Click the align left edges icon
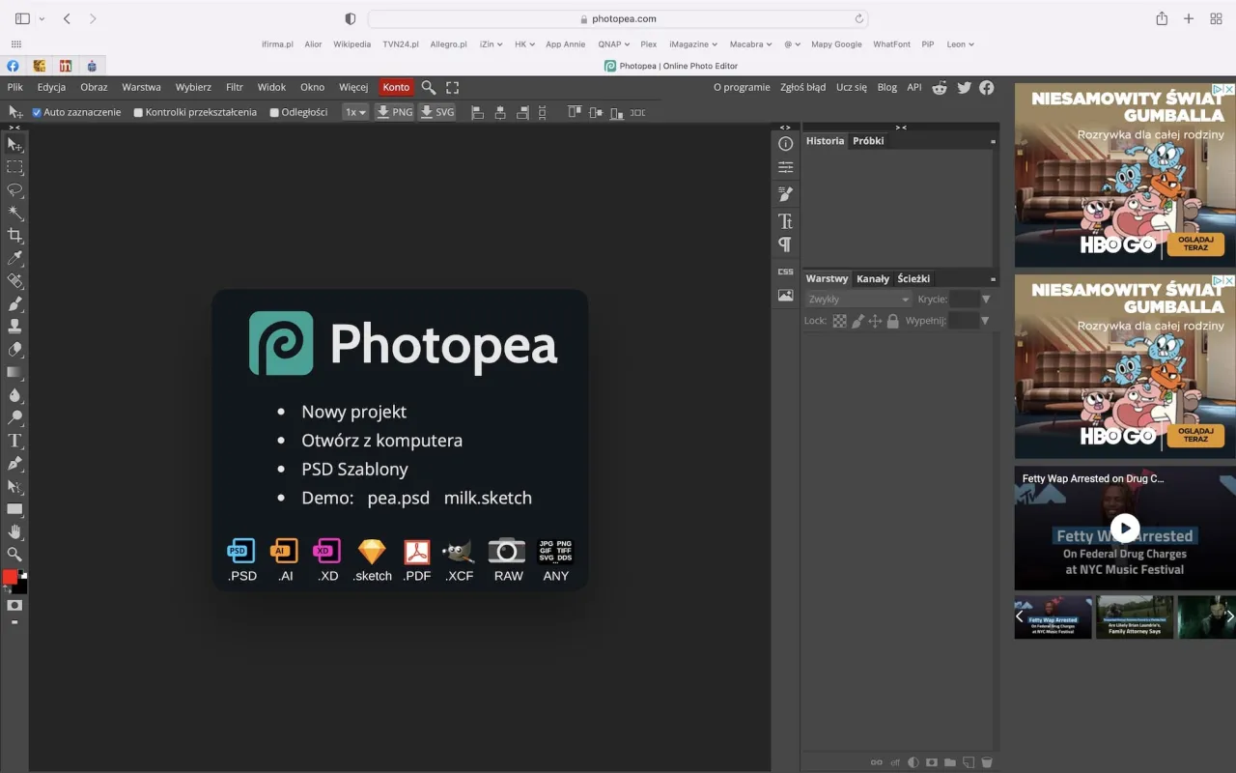 pos(477,112)
